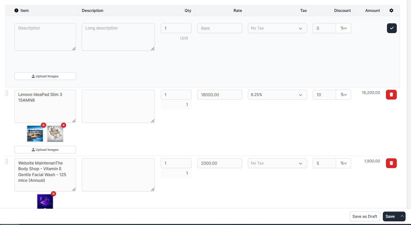Click the empty Rate input

[220, 28]
